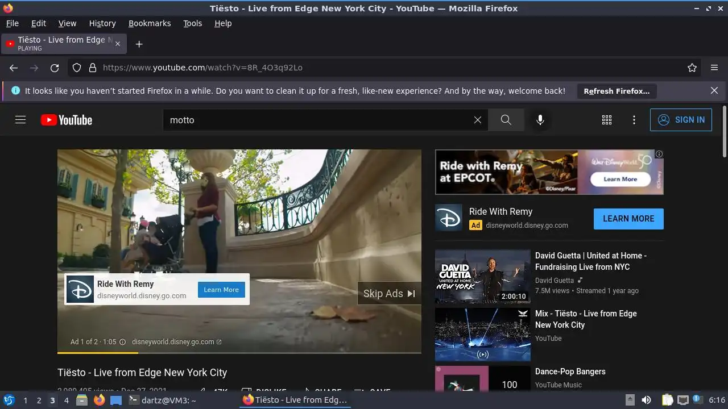
Task: Click the Disney logo beside Ride With Remy
Action: [449, 218]
